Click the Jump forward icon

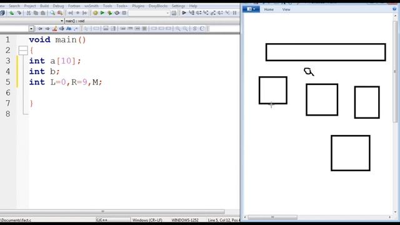tap(85, 12)
